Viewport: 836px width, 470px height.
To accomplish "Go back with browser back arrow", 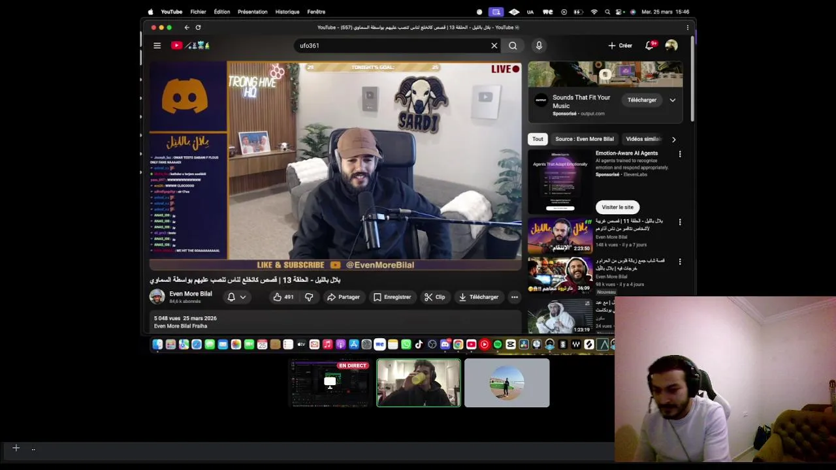I will [187, 27].
